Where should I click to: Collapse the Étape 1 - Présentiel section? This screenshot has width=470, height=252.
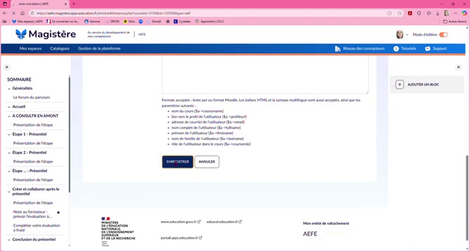click(x=9, y=134)
